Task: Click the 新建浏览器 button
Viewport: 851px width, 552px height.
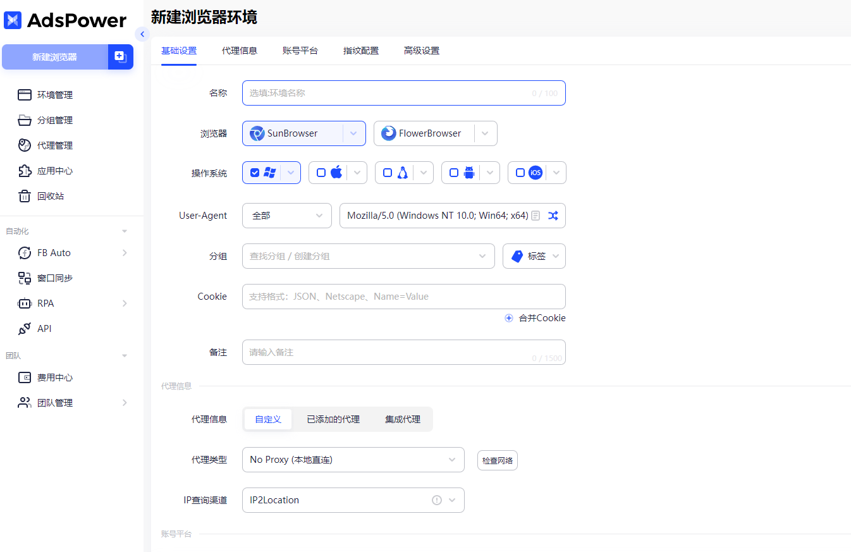Action: click(x=55, y=57)
